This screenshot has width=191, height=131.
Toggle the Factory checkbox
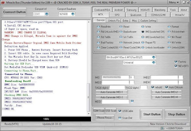[176, 61]
